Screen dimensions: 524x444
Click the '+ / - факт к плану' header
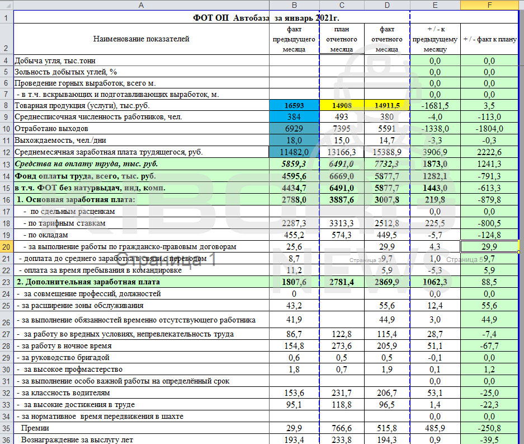489,39
